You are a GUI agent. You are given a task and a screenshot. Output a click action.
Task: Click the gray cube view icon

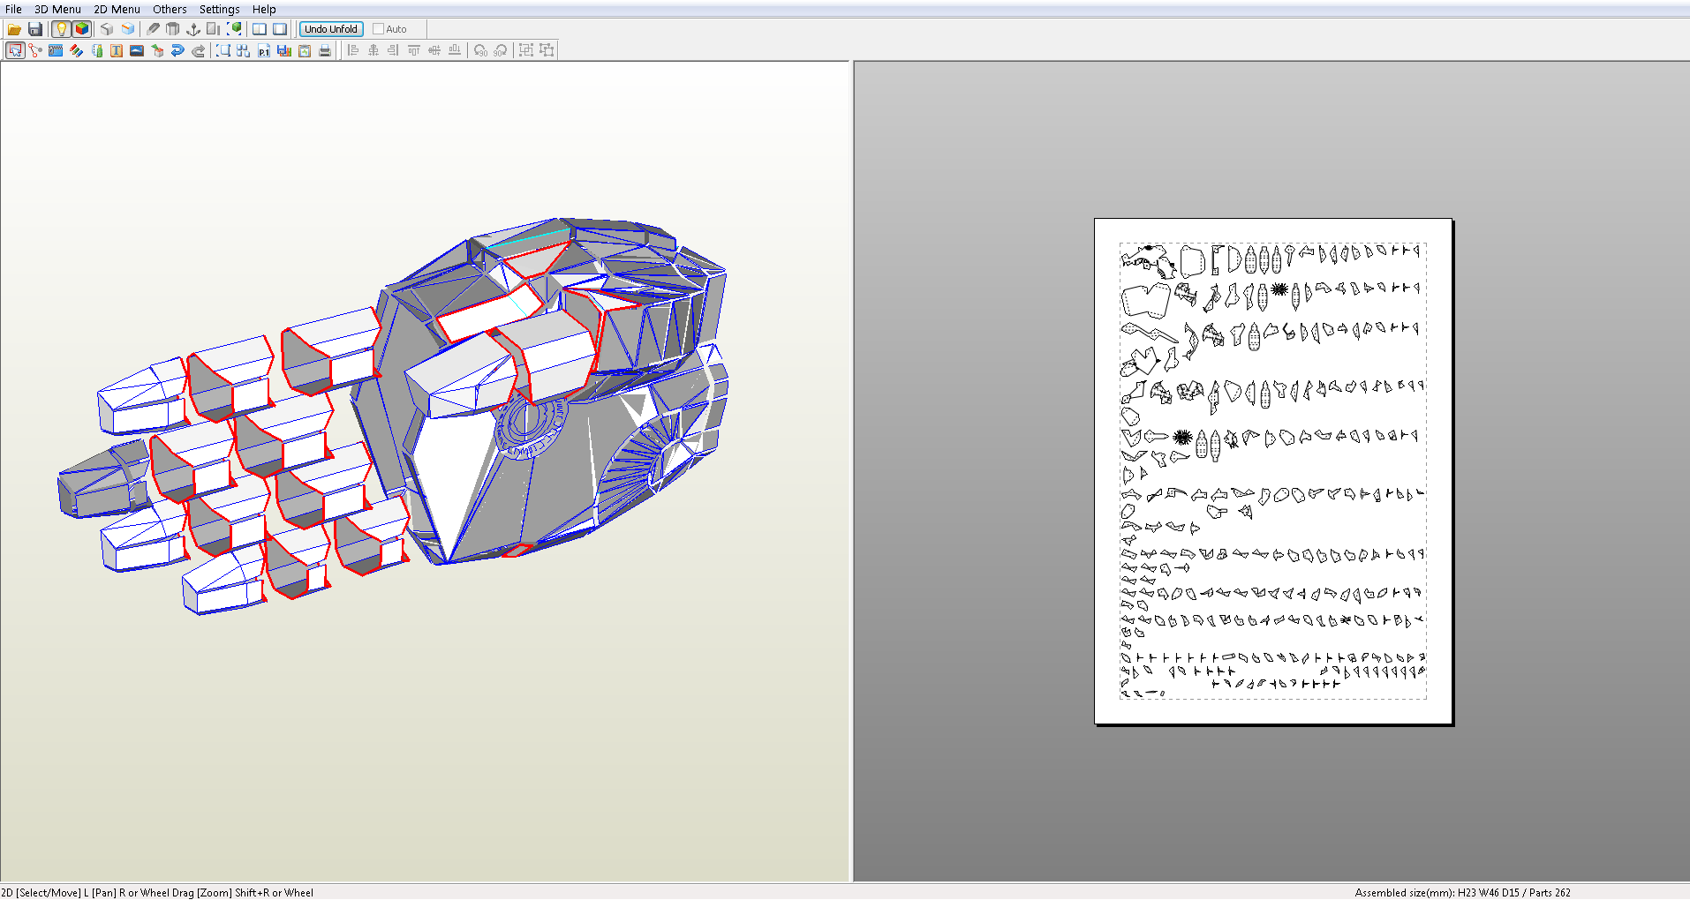(x=107, y=29)
